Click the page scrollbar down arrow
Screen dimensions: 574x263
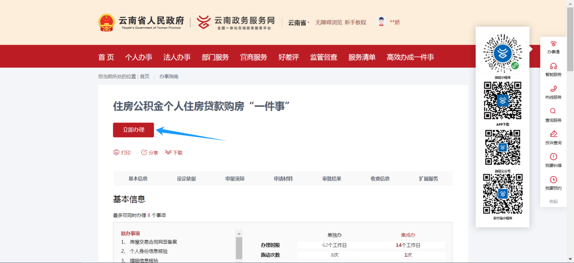click(x=570, y=259)
